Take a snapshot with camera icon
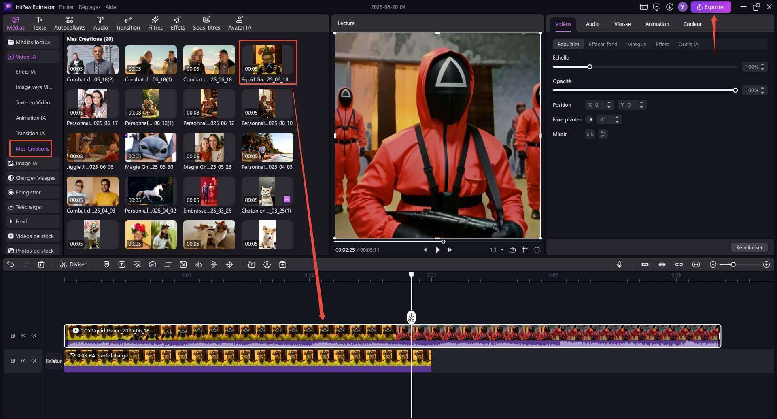 pos(513,250)
